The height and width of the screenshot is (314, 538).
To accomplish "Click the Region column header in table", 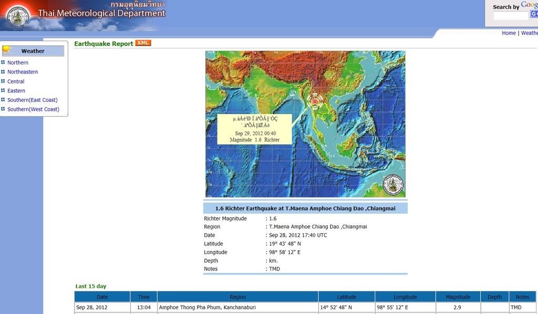I will coord(237,297).
